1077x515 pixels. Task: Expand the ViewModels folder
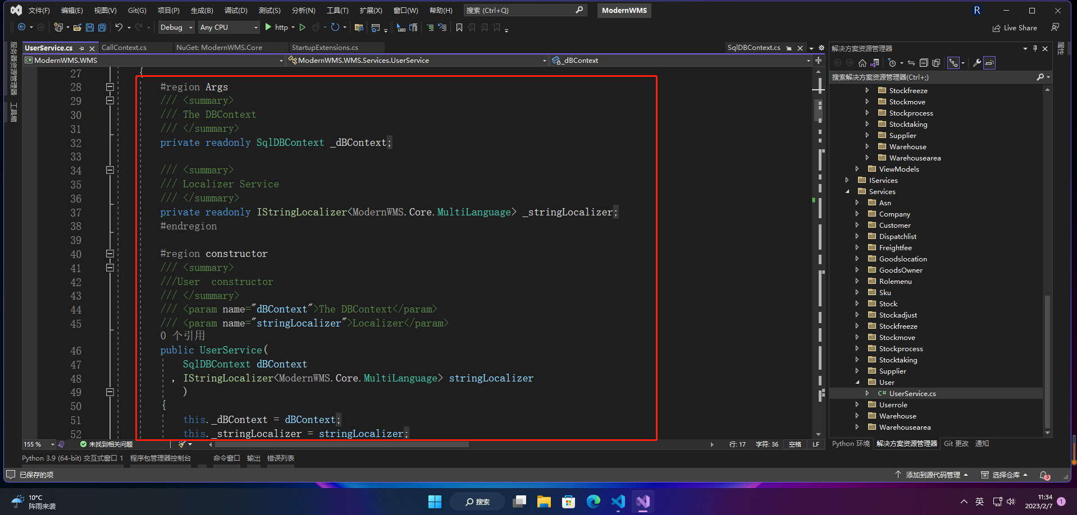pos(857,169)
